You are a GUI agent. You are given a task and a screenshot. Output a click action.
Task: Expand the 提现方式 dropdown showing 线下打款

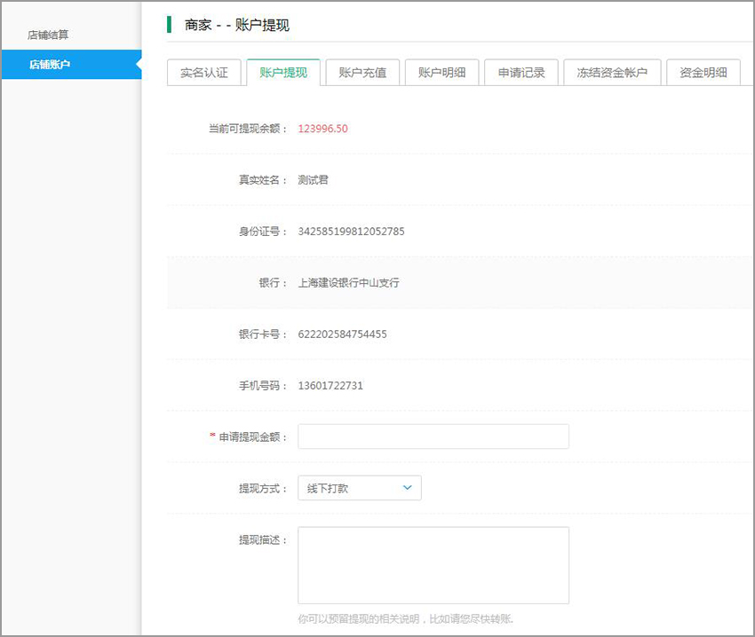tap(359, 488)
